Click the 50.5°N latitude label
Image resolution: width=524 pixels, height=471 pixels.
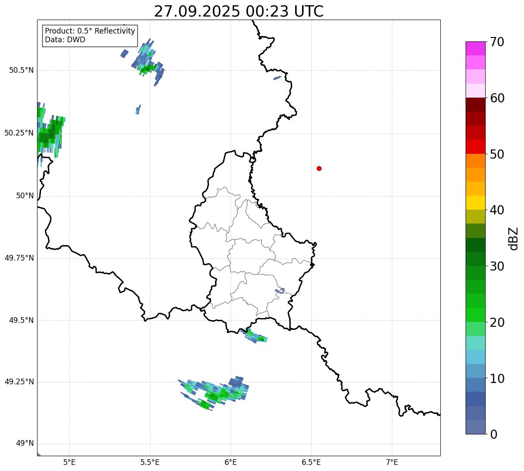[x=21, y=70]
